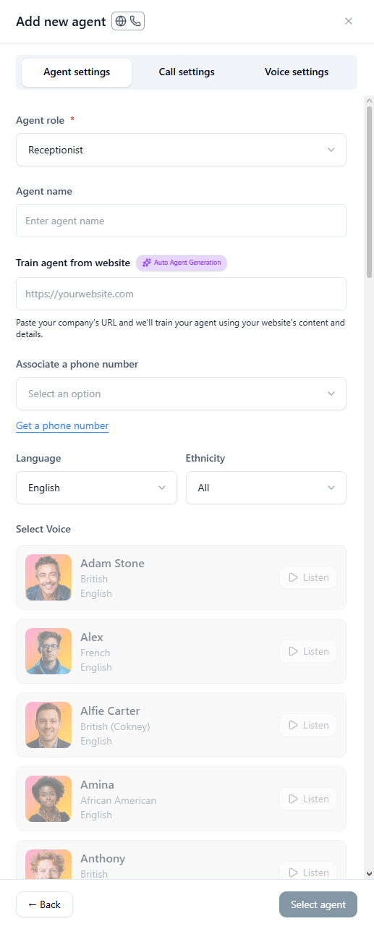Screen dimensions: 374x929
Task: Play Alfie Carter's voice sample
Action: point(308,725)
